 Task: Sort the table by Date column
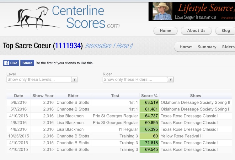point(19,96)
